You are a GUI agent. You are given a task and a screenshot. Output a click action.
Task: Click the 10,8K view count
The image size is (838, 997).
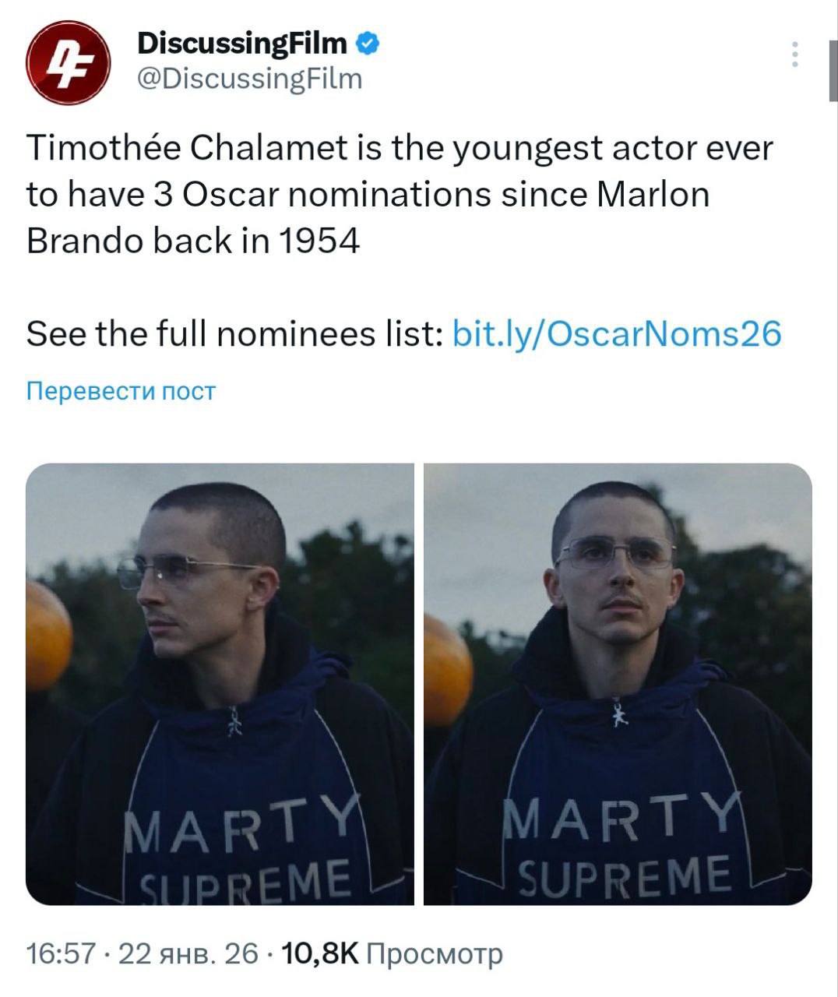point(319,953)
